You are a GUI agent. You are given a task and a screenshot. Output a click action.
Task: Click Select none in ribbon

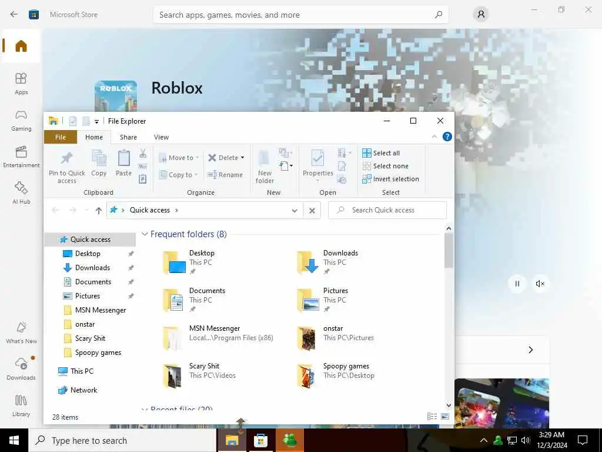pyautogui.click(x=386, y=166)
